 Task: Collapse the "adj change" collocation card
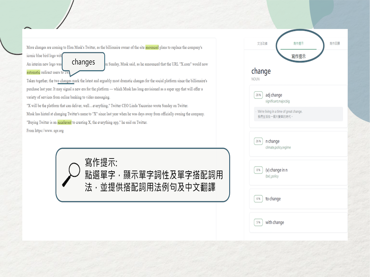click(x=298, y=97)
